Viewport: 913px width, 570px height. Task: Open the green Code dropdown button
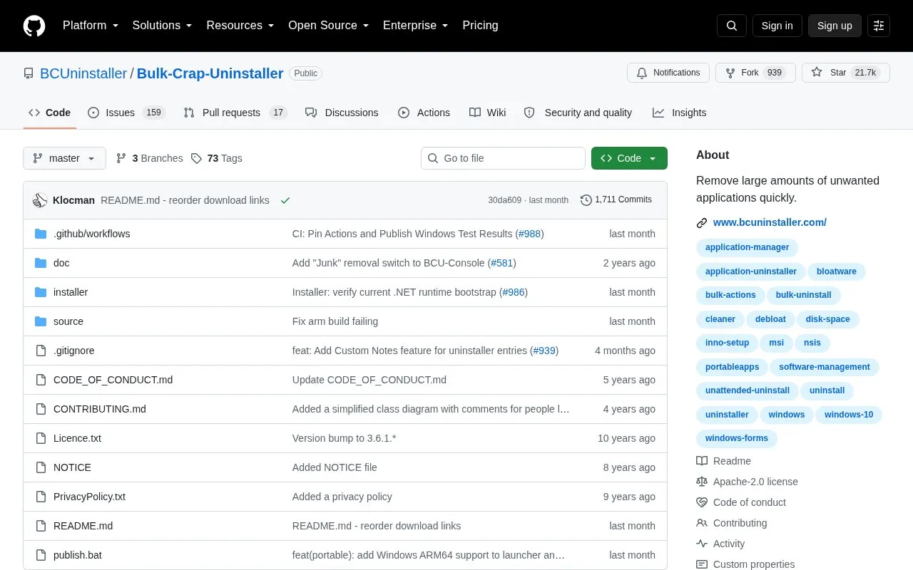click(629, 158)
